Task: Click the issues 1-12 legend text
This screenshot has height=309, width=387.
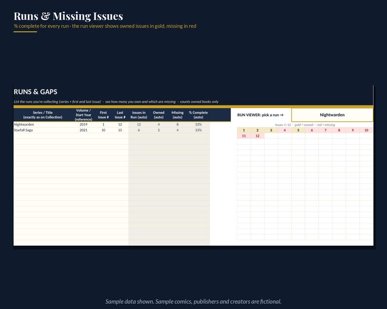Action: point(305,125)
